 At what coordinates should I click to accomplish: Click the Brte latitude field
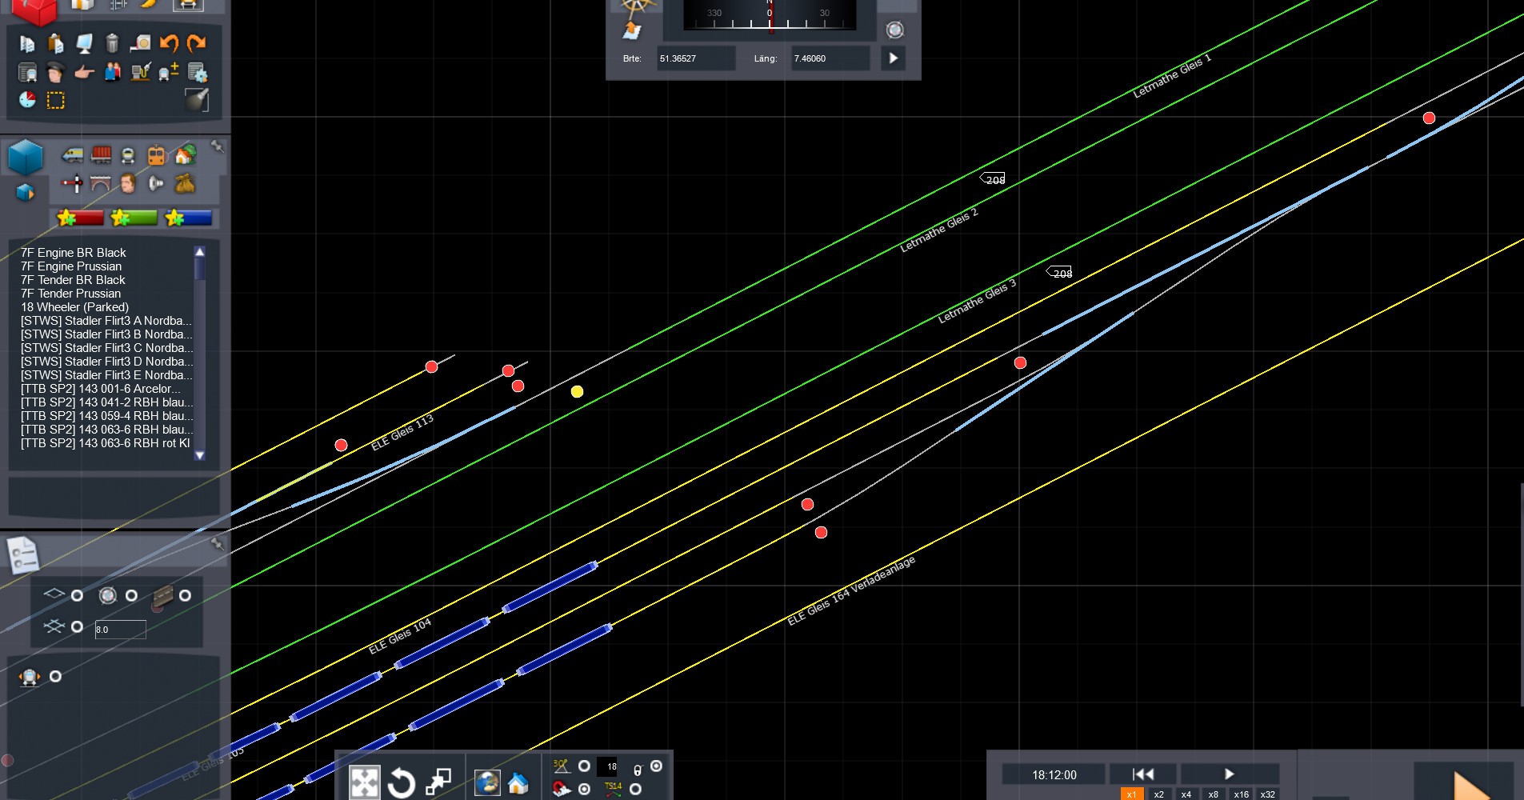pyautogui.click(x=696, y=58)
